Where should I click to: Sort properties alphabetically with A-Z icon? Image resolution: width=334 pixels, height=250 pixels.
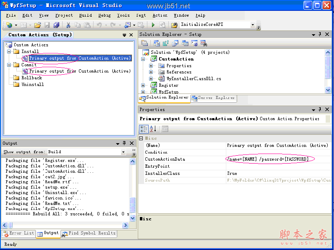tap(153, 129)
